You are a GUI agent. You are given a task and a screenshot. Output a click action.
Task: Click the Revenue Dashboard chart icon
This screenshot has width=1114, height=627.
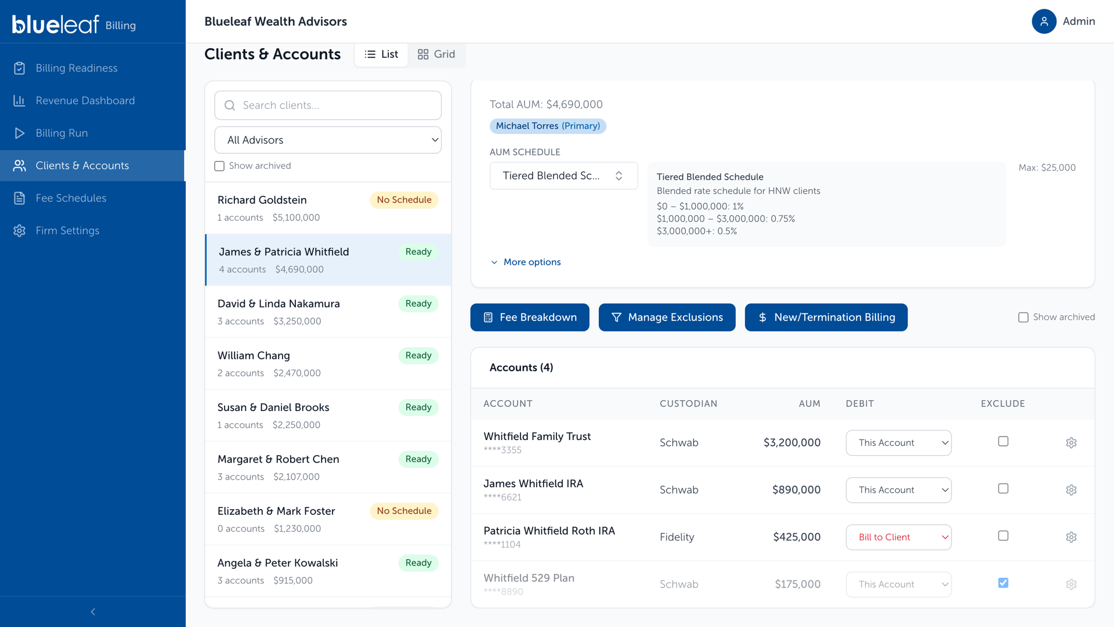point(19,100)
